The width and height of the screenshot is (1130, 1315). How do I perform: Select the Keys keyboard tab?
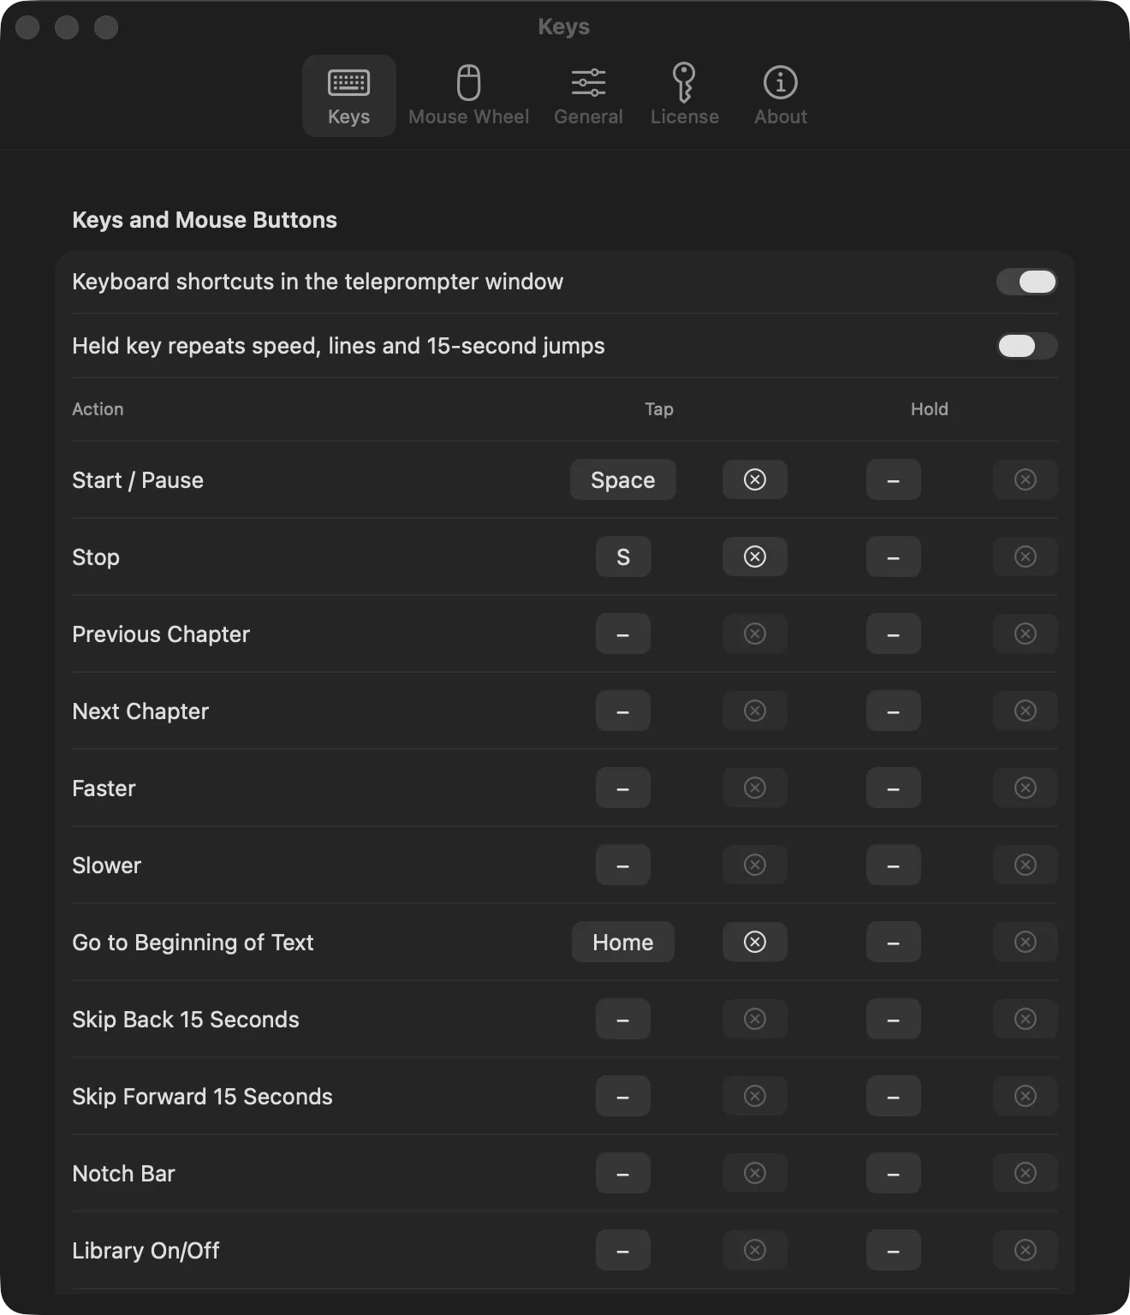click(348, 96)
